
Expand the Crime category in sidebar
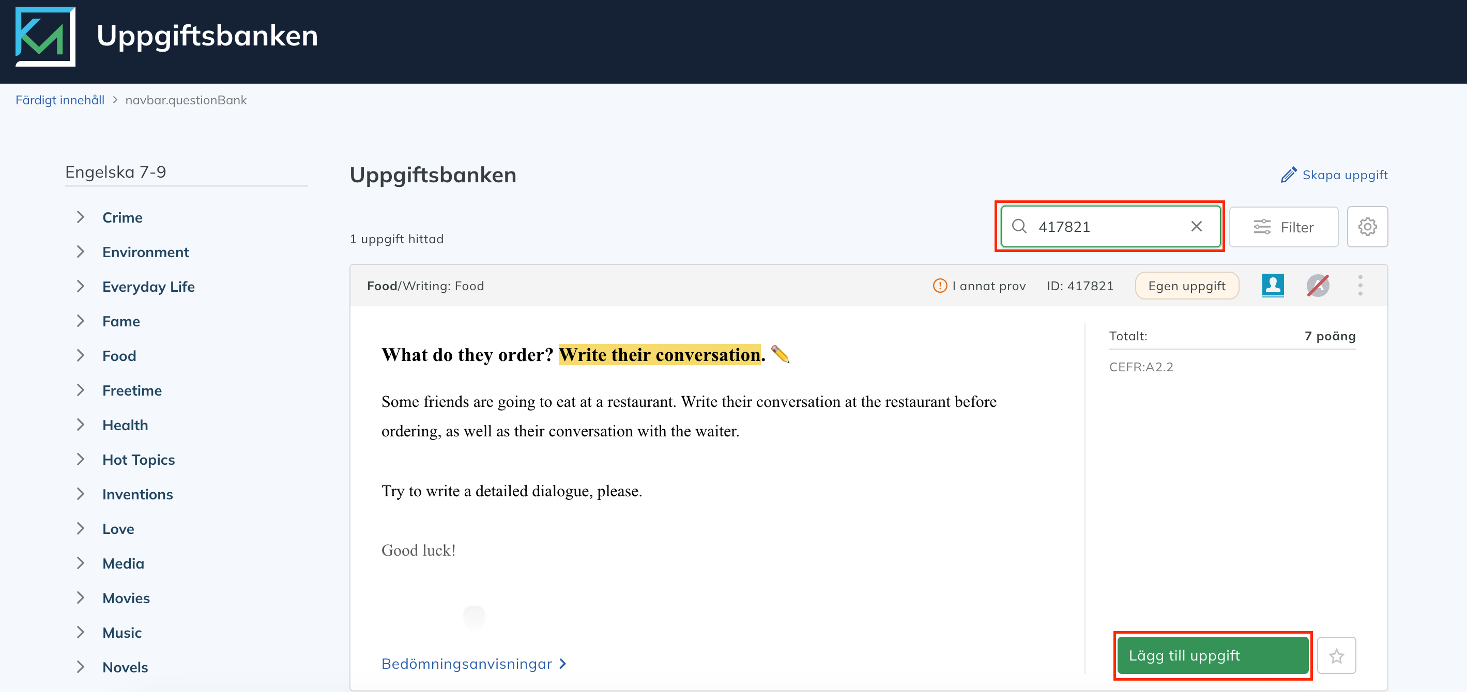point(81,216)
